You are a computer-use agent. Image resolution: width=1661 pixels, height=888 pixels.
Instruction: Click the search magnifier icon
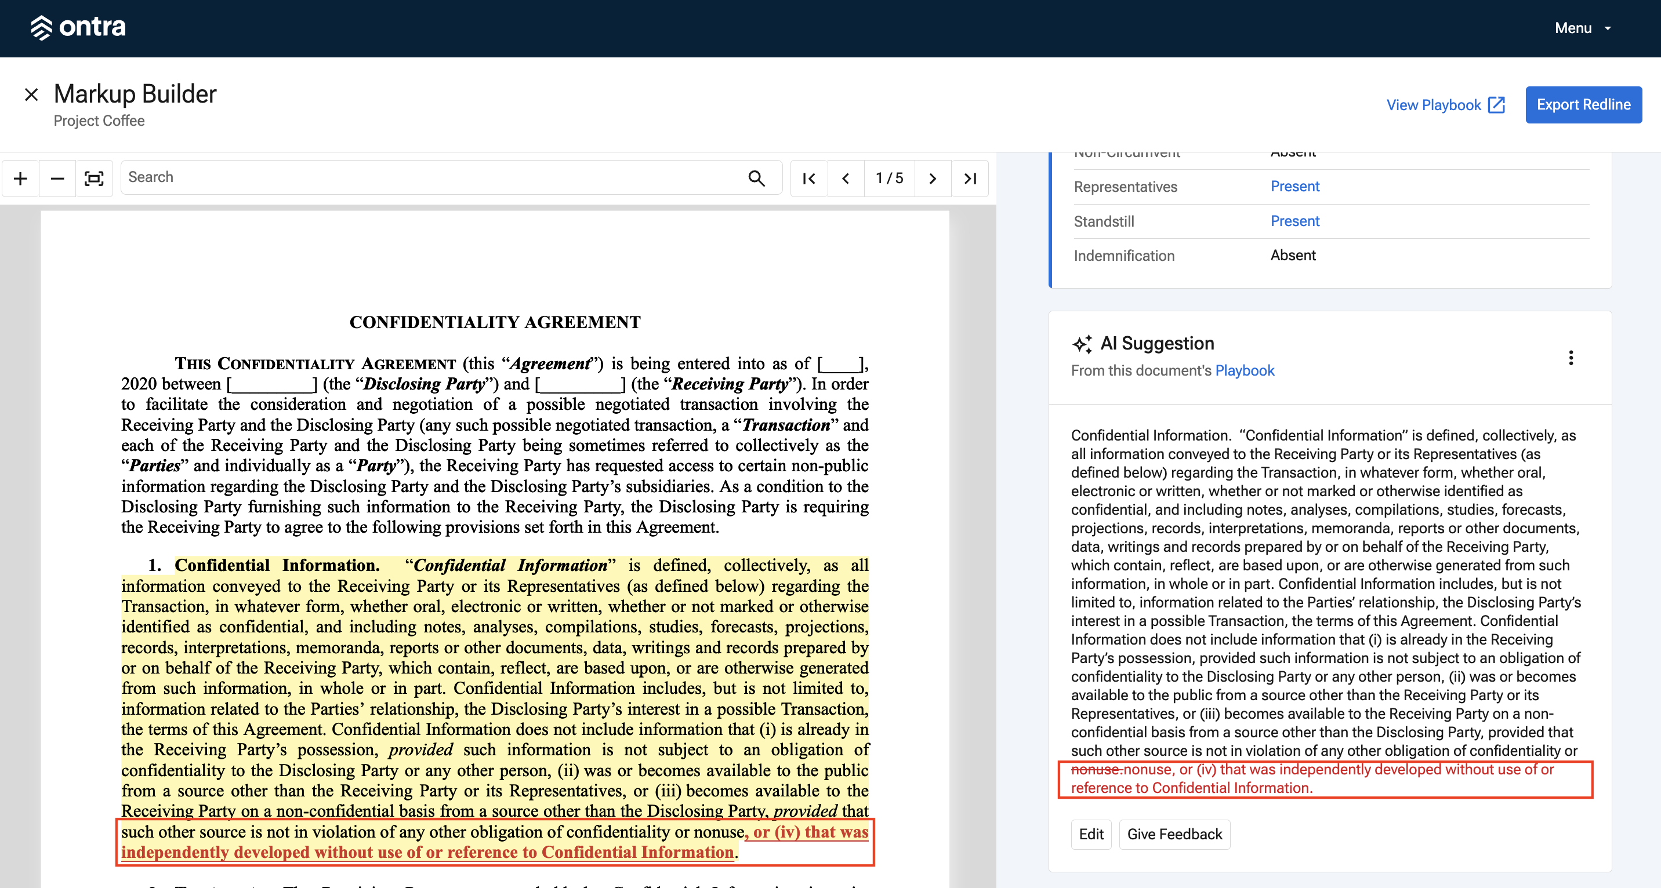[756, 179]
